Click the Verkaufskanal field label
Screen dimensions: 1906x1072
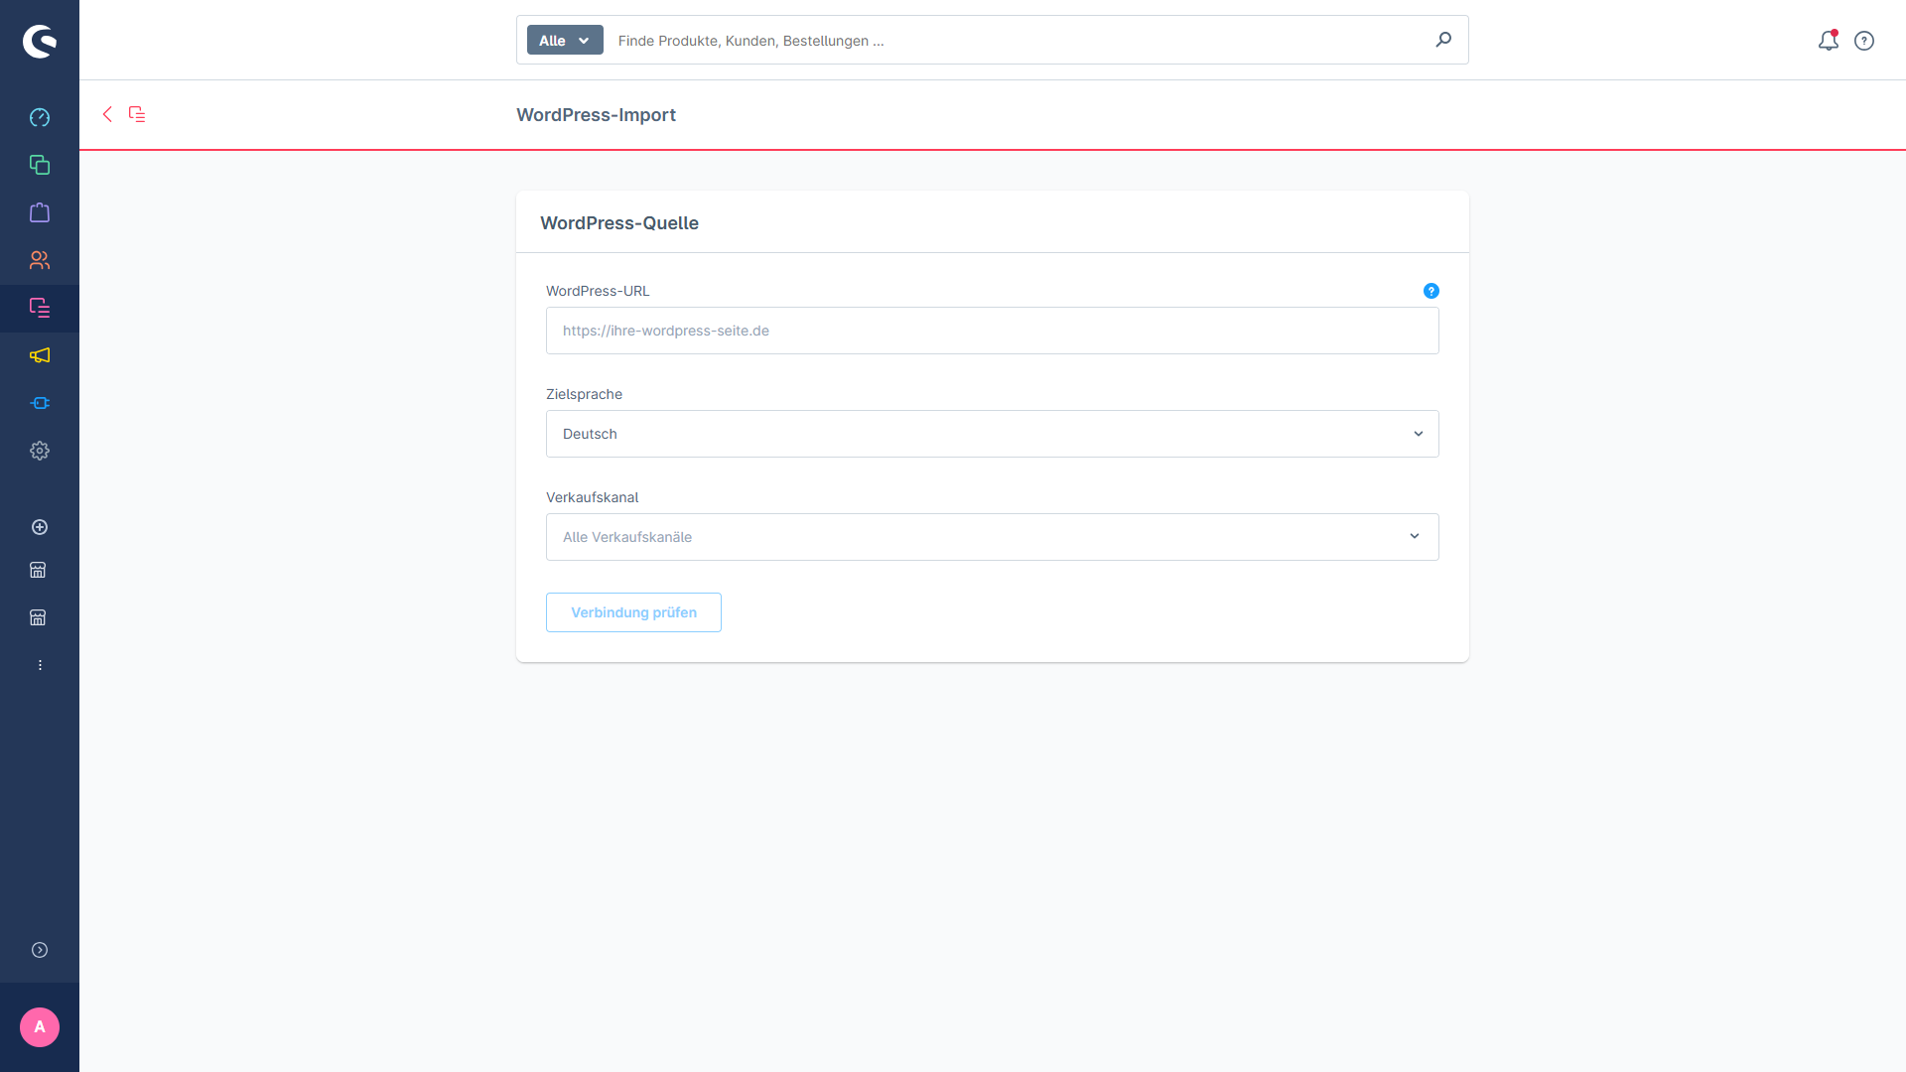coord(592,497)
